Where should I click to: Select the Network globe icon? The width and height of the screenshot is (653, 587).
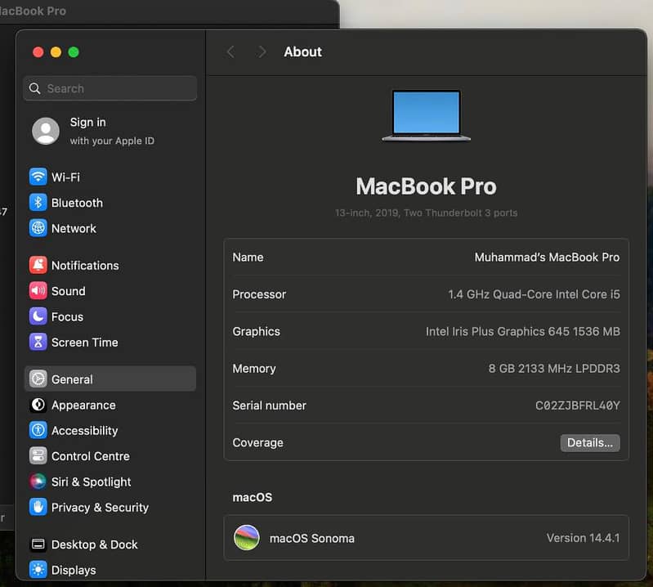[x=38, y=229]
